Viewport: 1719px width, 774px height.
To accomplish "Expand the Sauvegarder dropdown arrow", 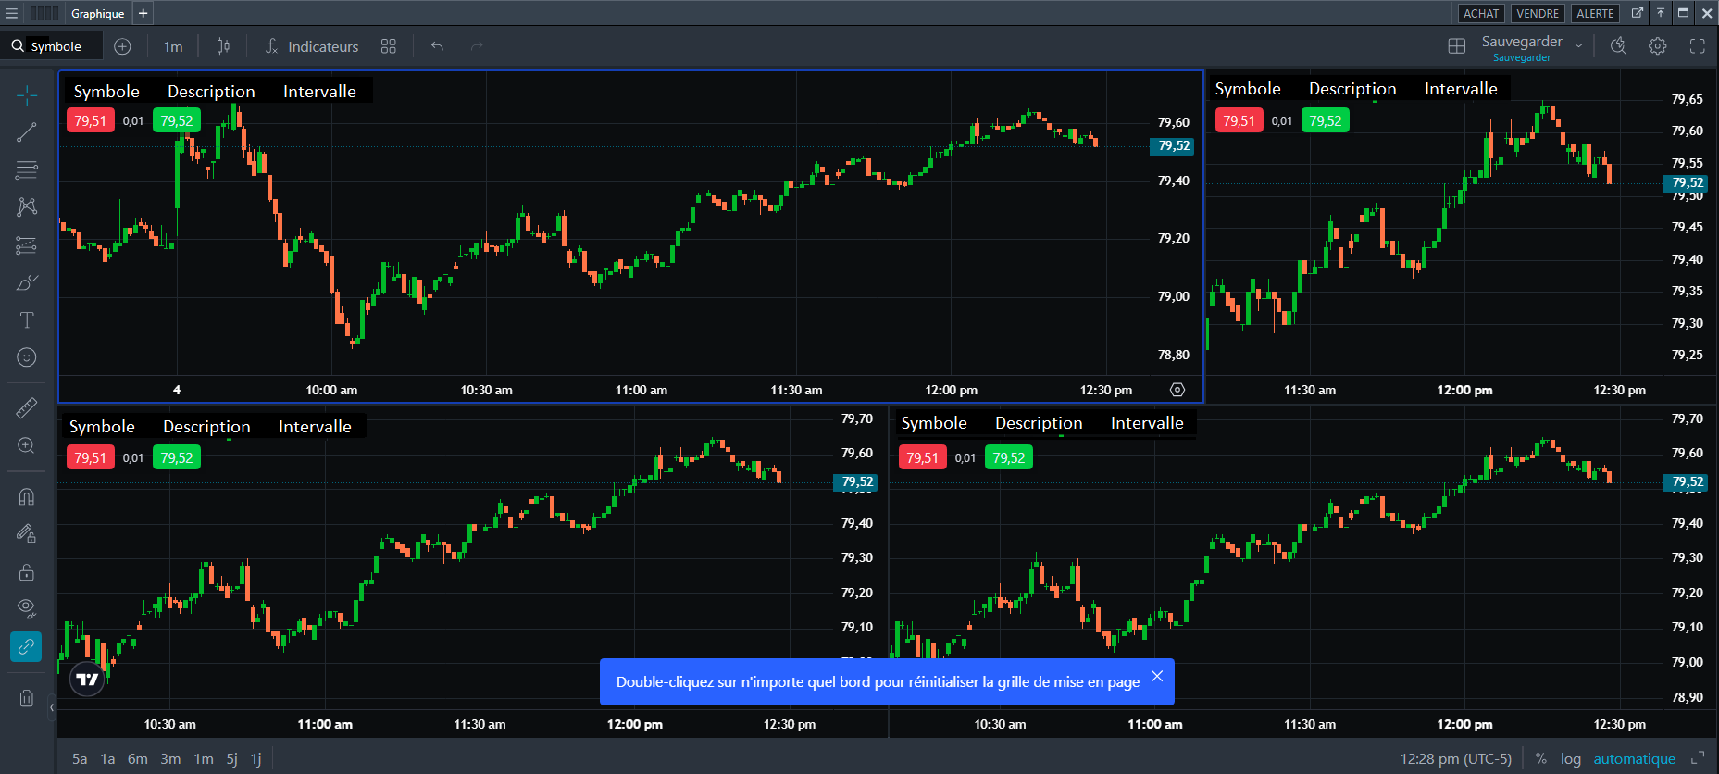I will [1579, 46].
